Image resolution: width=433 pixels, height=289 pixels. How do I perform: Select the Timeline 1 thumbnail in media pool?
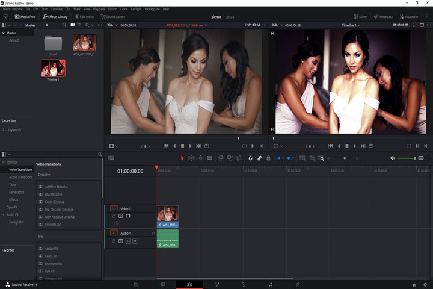point(53,69)
